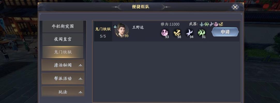
Task: Select the 牛栏街突围 tab
Action: coord(63,27)
